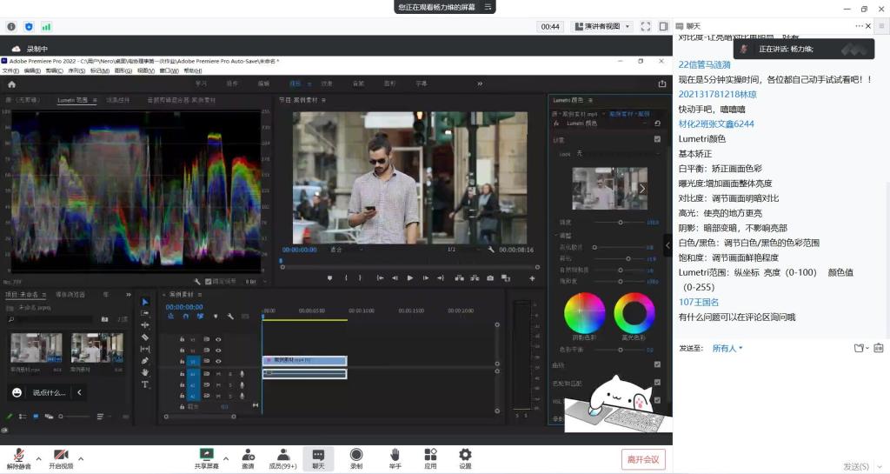Toggle the 创意 section checkbox in Lumetri
Screen dimensions: 890x474
(657, 139)
